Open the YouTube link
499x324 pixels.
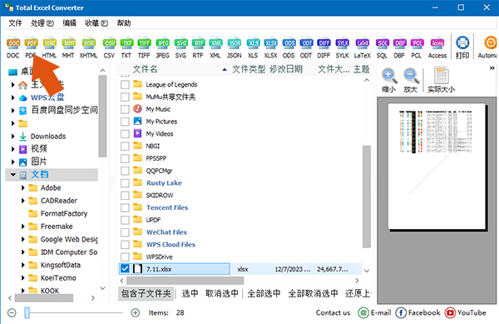(x=466, y=313)
